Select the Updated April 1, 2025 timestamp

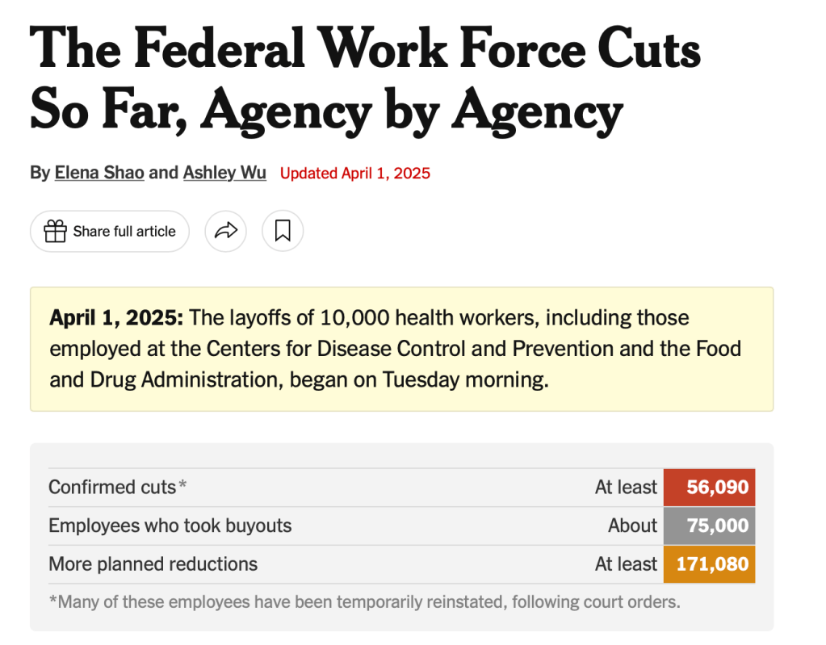[x=354, y=173]
